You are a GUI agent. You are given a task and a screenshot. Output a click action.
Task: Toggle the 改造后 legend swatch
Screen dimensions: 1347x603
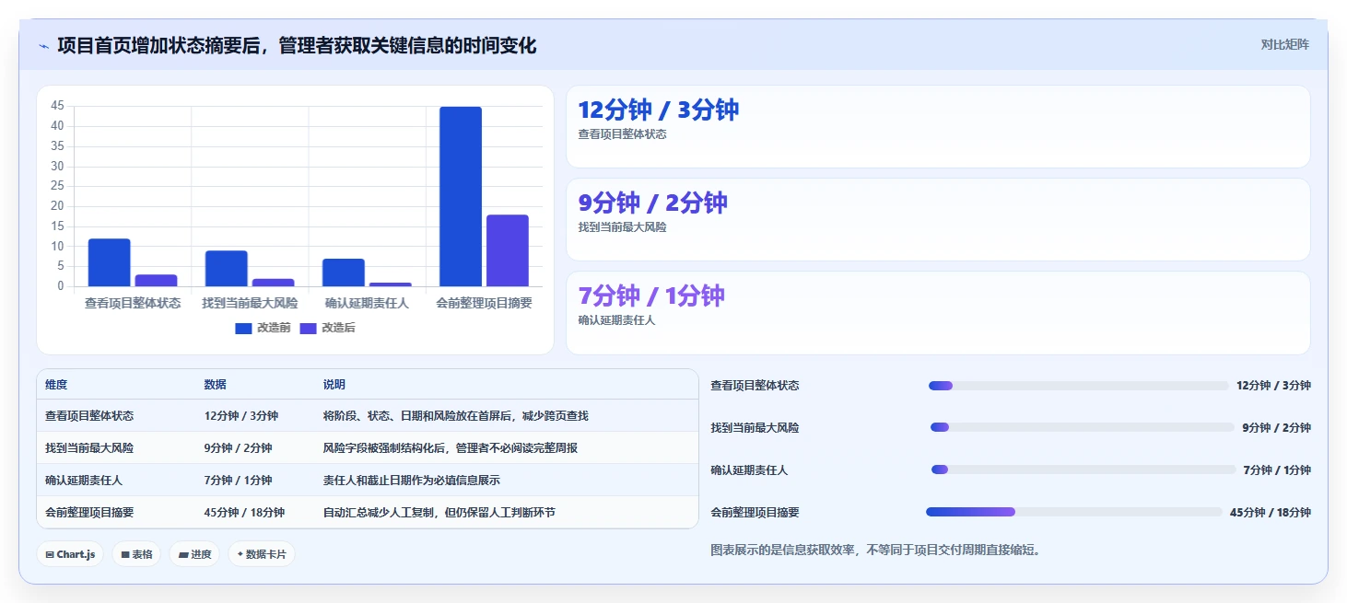[308, 328]
